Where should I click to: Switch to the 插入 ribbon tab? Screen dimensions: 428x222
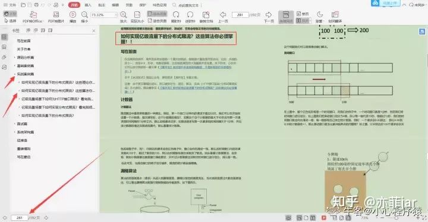tap(88, 5)
